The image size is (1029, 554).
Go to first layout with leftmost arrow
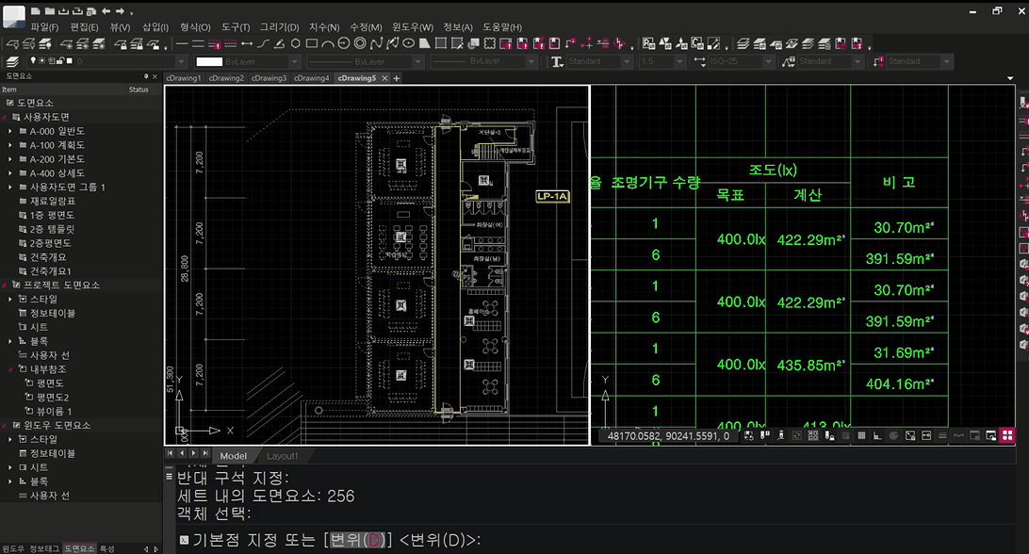coord(170,453)
